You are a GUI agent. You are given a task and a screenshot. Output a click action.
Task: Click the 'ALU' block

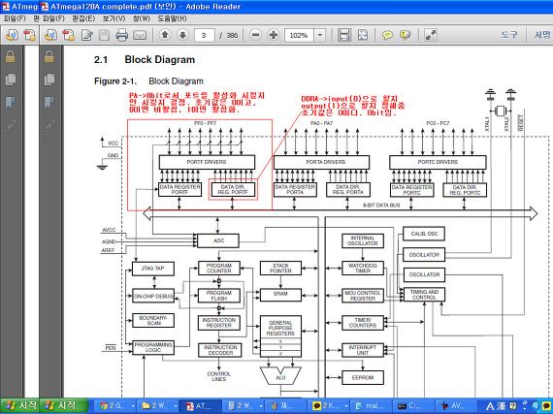pos(280,375)
